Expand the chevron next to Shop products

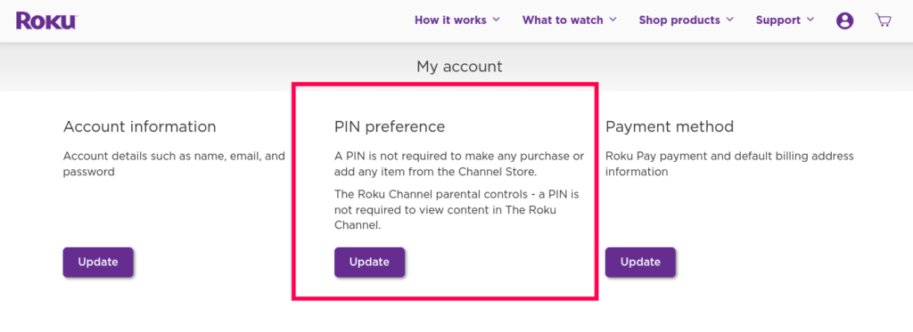(x=729, y=20)
